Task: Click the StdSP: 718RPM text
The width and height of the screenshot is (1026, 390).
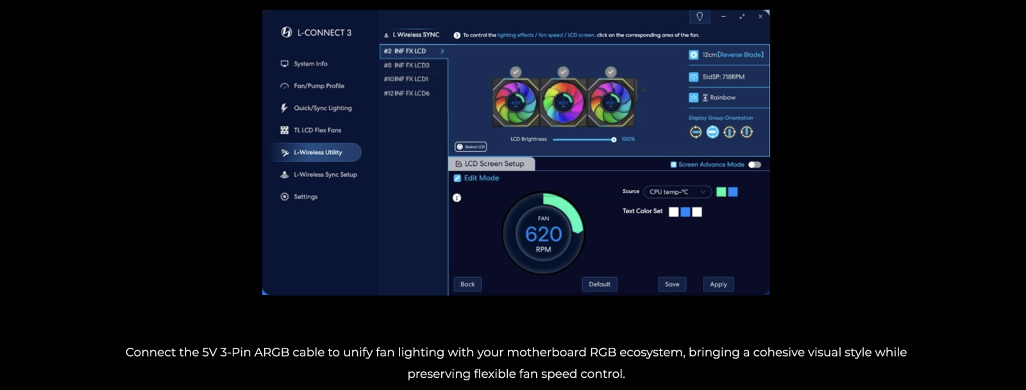Action: [x=723, y=77]
